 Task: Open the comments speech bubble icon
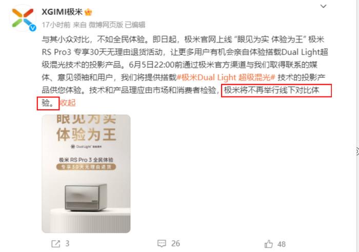click(162, 243)
